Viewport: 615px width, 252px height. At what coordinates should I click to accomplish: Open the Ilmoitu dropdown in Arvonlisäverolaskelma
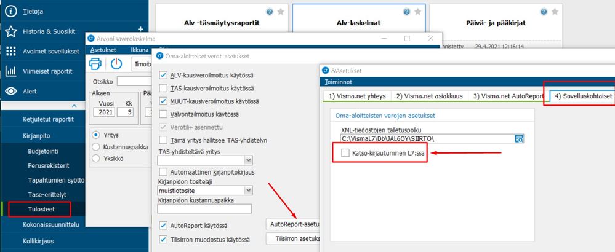pyautogui.click(x=141, y=64)
